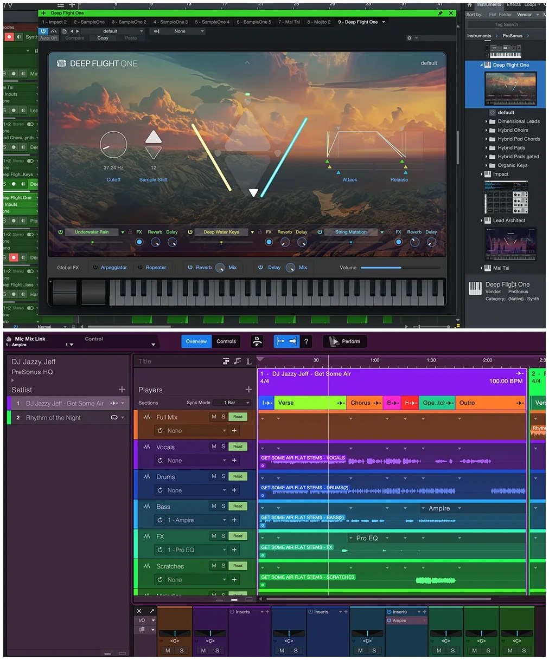Toggle the global Delay power button
Screen dimensions: 549x660
(260, 268)
